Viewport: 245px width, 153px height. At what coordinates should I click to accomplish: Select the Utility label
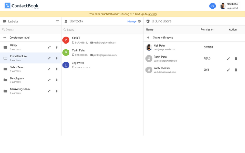tap(31, 47)
